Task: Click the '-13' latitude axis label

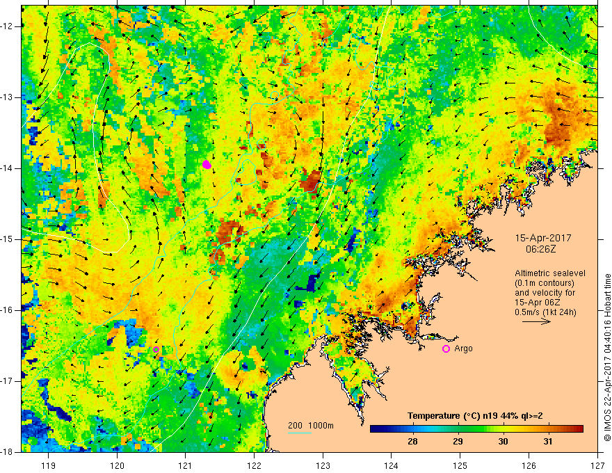Action: 8,97
